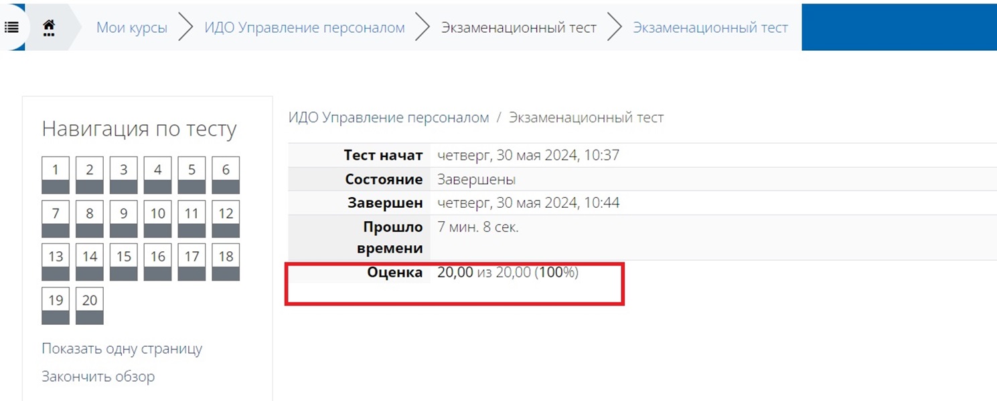The height and width of the screenshot is (401, 997).
Task: Go to question 6 navigation box
Action: tap(226, 175)
